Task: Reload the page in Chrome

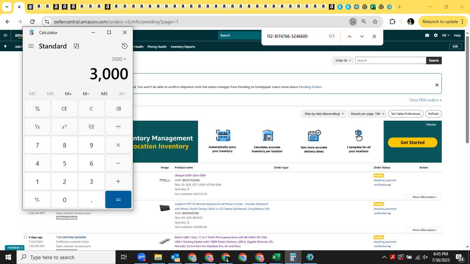Action: [32, 22]
